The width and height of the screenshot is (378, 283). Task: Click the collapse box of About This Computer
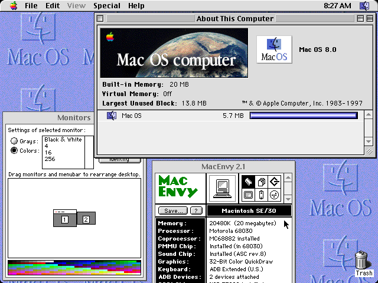tap(370, 18)
